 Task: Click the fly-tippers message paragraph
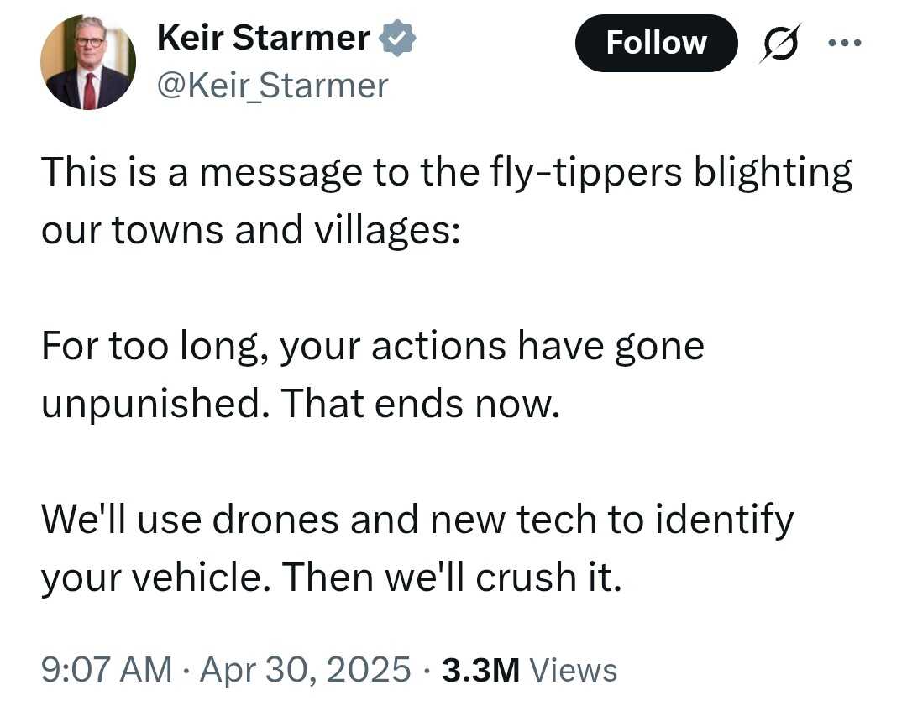pos(447,201)
